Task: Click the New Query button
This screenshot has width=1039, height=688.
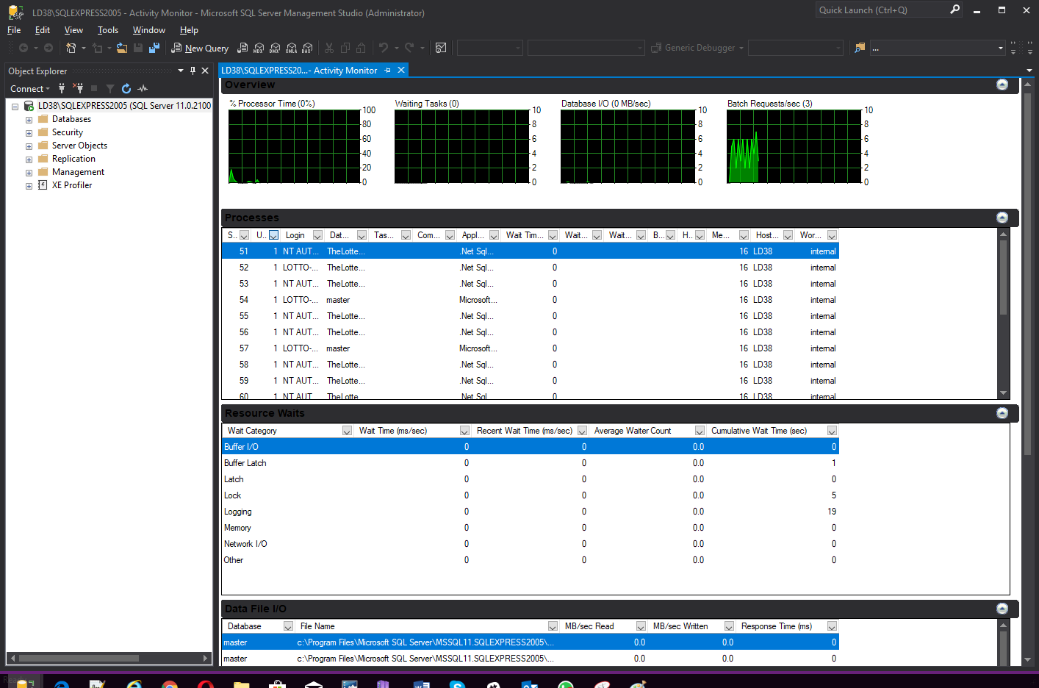Action: click(x=200, y=48)
